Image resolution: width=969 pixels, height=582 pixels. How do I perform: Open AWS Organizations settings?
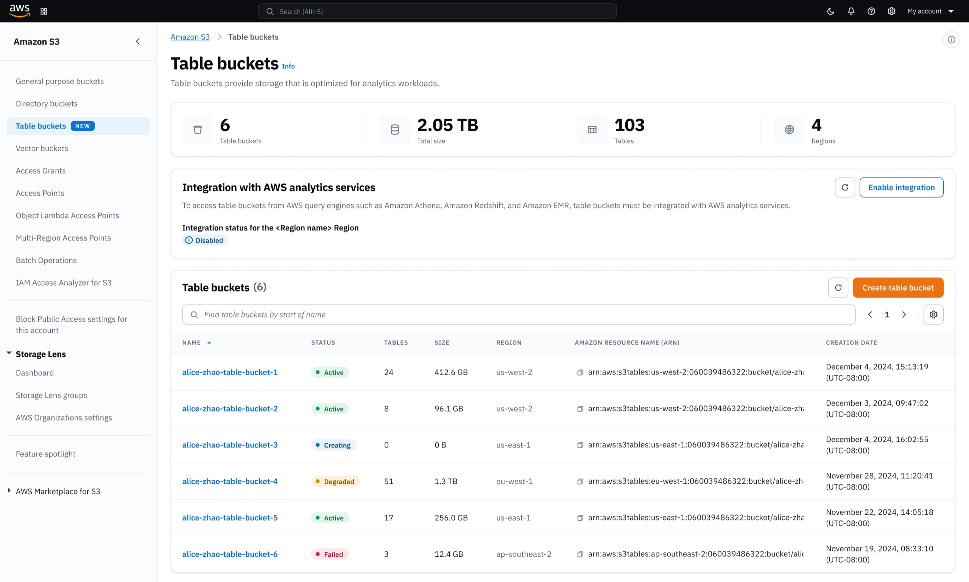click(64, 417)
